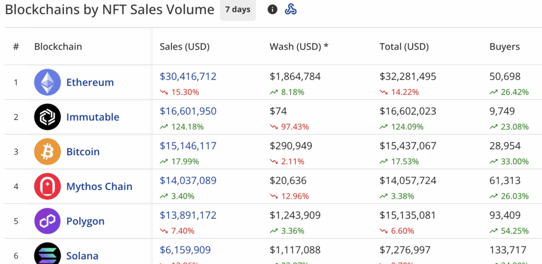Click the Polygon logo icon

pos(48,221)
